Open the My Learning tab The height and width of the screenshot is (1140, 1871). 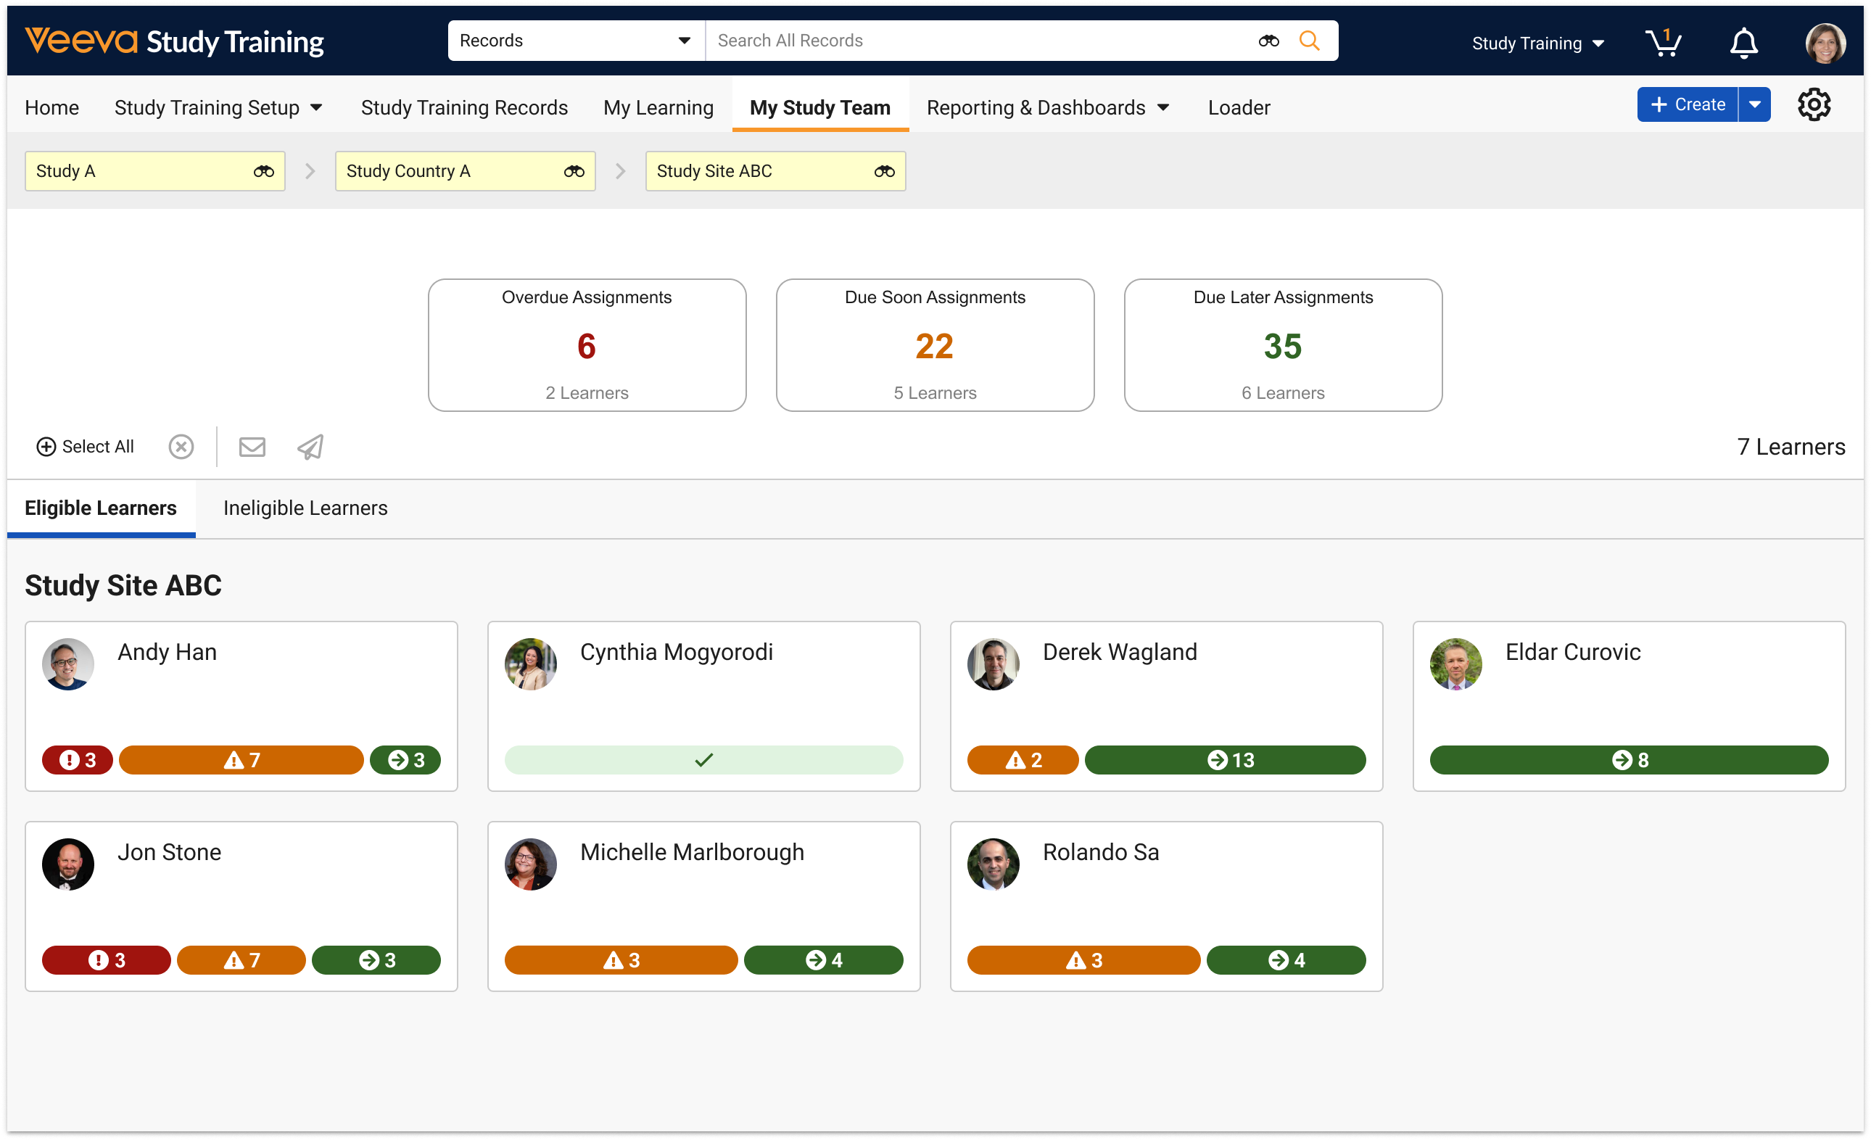658,108
